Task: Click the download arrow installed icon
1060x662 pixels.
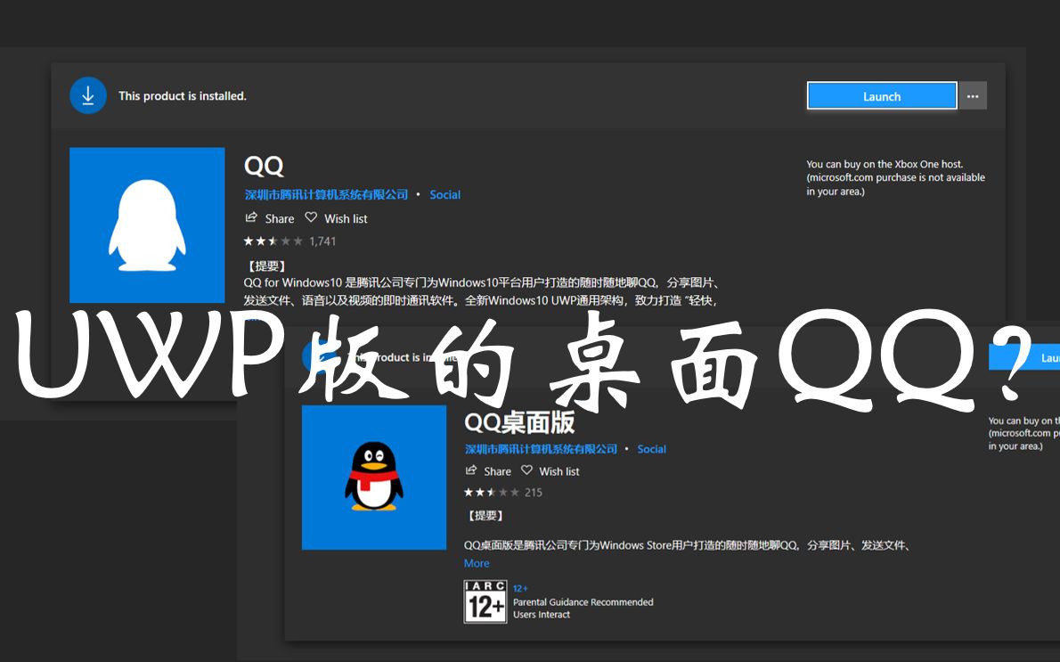Action: [88, 95]
